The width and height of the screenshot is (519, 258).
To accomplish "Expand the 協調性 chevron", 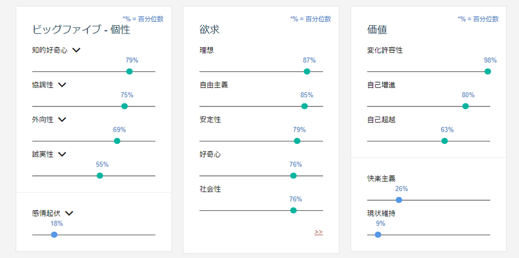I will pyautogui.click(x=62, y=85).
